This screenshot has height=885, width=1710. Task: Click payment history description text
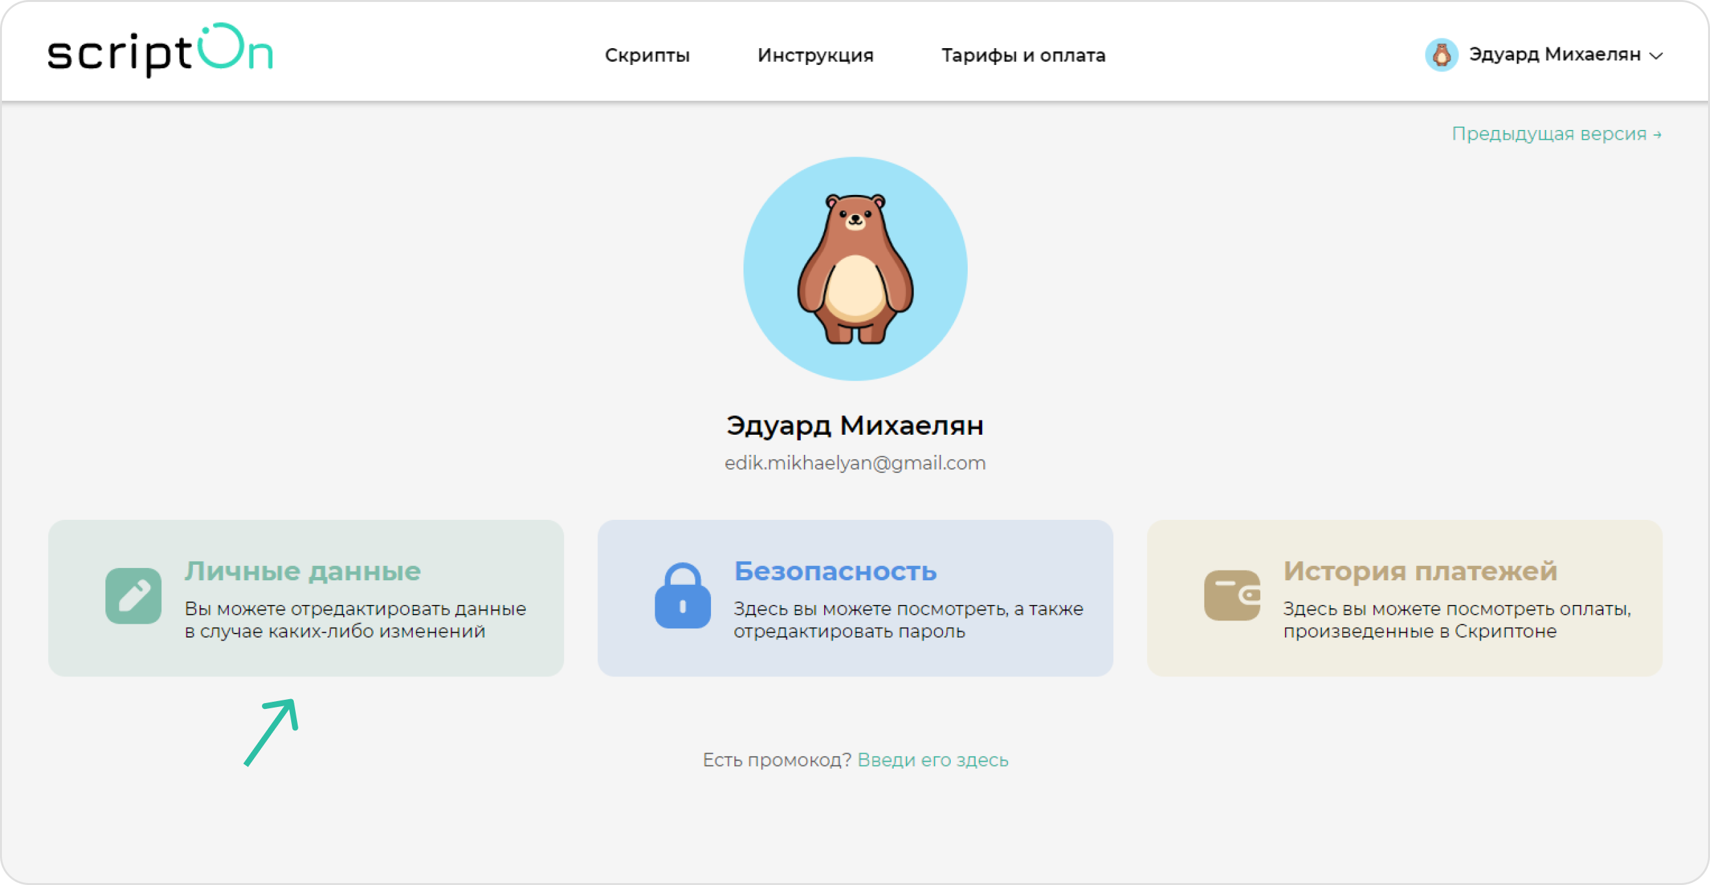pyautogui.click(x=1457, y=620)
